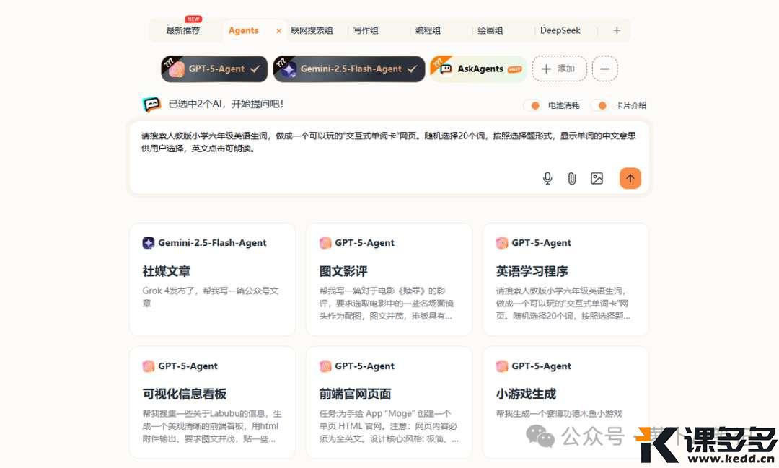Screen dimensions: 779x468
Task: Click the 添加 button to add an AI
Action: point(559,69)
